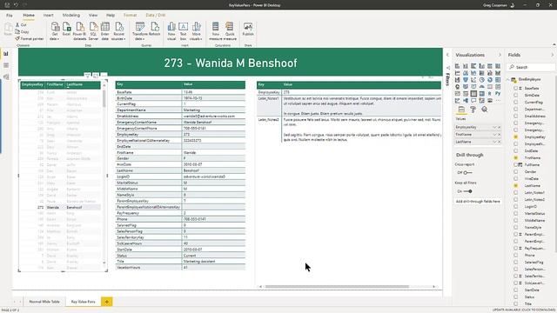Select the Fields well tab icon

click(461, 110)
